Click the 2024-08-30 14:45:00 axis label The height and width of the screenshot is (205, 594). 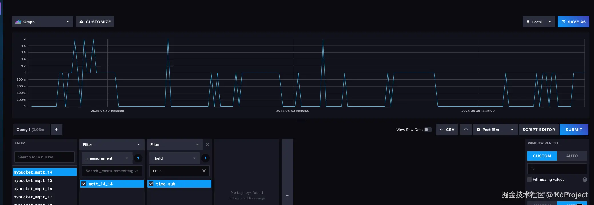click(478, 111)
